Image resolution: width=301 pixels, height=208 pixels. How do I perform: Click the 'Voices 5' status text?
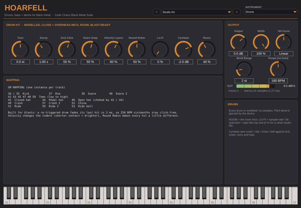click(234, 91)
